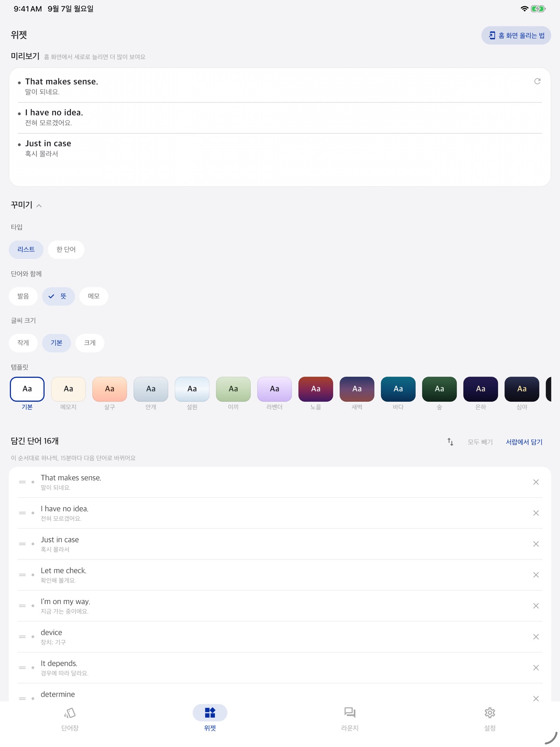This screenshot has height=747, width=560.
Task: Tap the reorder handle beside 'I have no idea.'
Action: 22,513
